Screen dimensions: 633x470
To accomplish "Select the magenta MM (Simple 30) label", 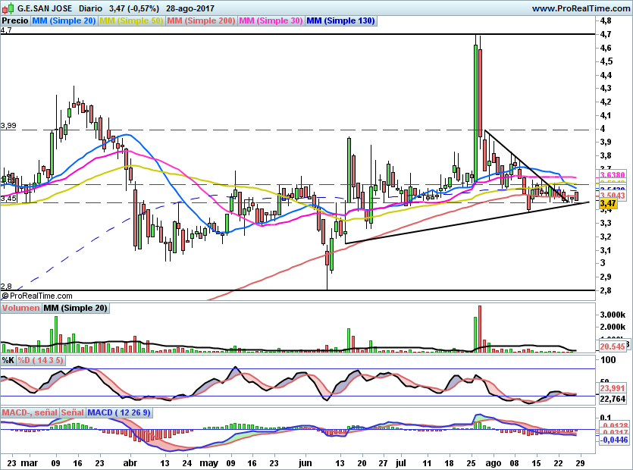I will (x=271, y=21).
